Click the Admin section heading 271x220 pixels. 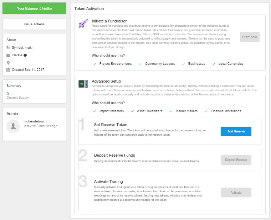12,114
